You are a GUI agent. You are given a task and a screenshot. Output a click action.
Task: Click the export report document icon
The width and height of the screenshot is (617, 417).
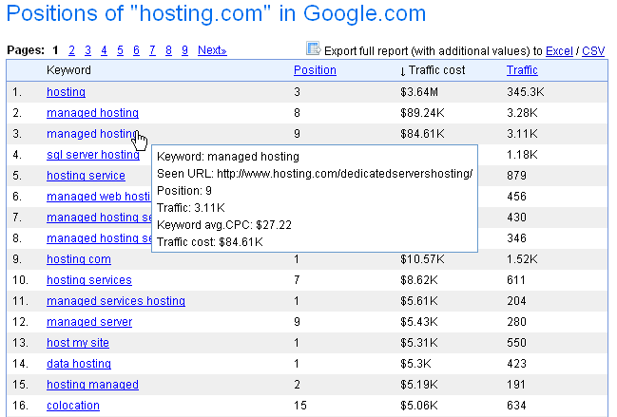(x=313, y=49)
